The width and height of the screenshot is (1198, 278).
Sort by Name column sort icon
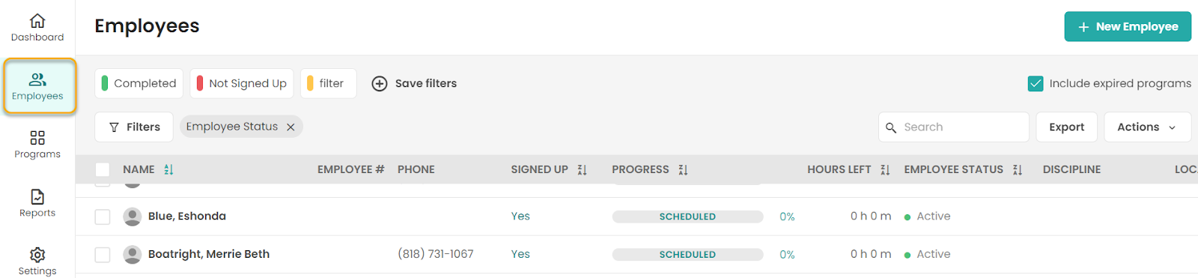tap(168, 170)
